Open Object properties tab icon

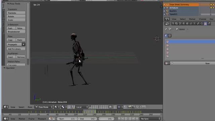(187, 24)
